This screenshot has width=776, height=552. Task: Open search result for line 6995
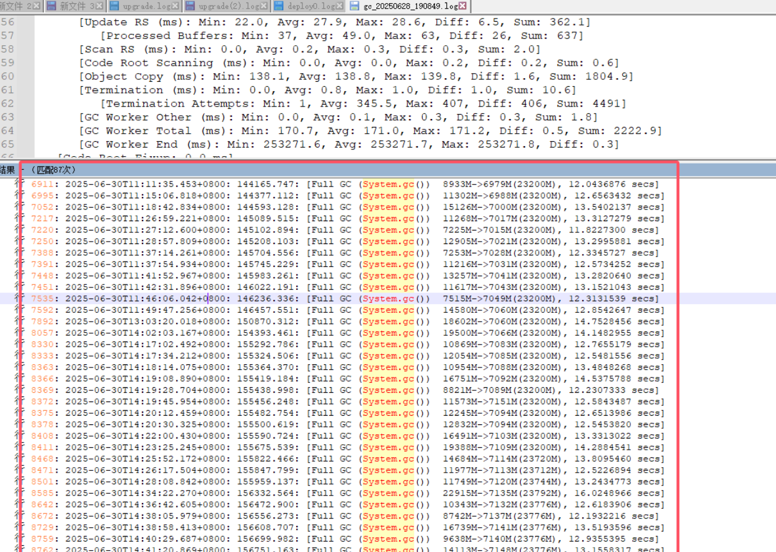(x=348, y=195)
